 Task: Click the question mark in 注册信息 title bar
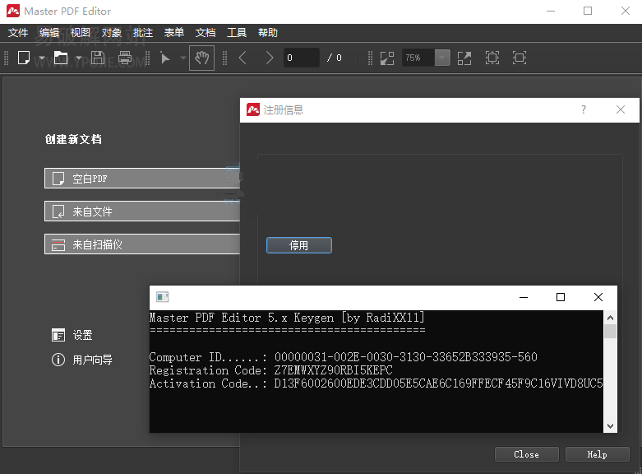click(x=584, y=109)
